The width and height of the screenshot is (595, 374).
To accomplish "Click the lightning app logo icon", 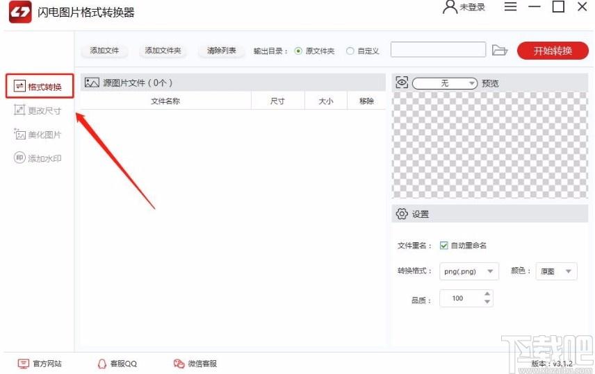I will [20, 12].
